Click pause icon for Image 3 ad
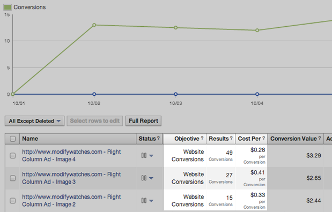Screen dimensions: 332x212 pyautogui.click(x=144, y=178)
